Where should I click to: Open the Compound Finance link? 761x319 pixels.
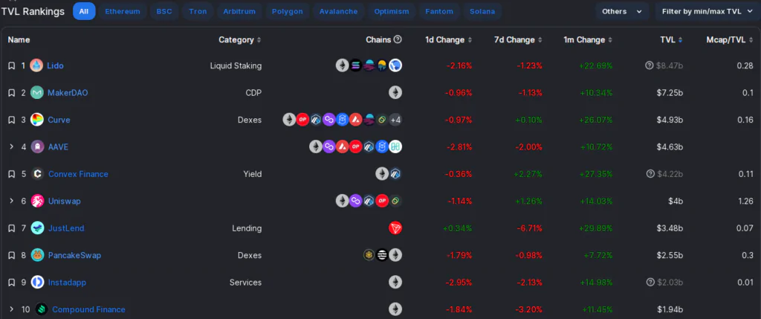point(88,309)
